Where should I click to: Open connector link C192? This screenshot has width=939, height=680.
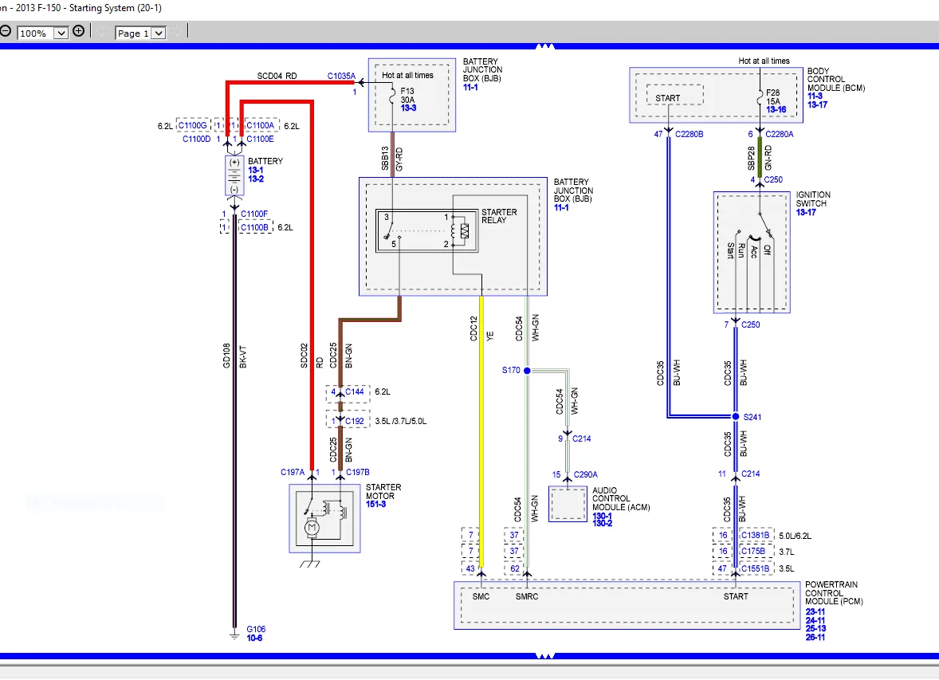pyautogui.click(x=355, y=421)
